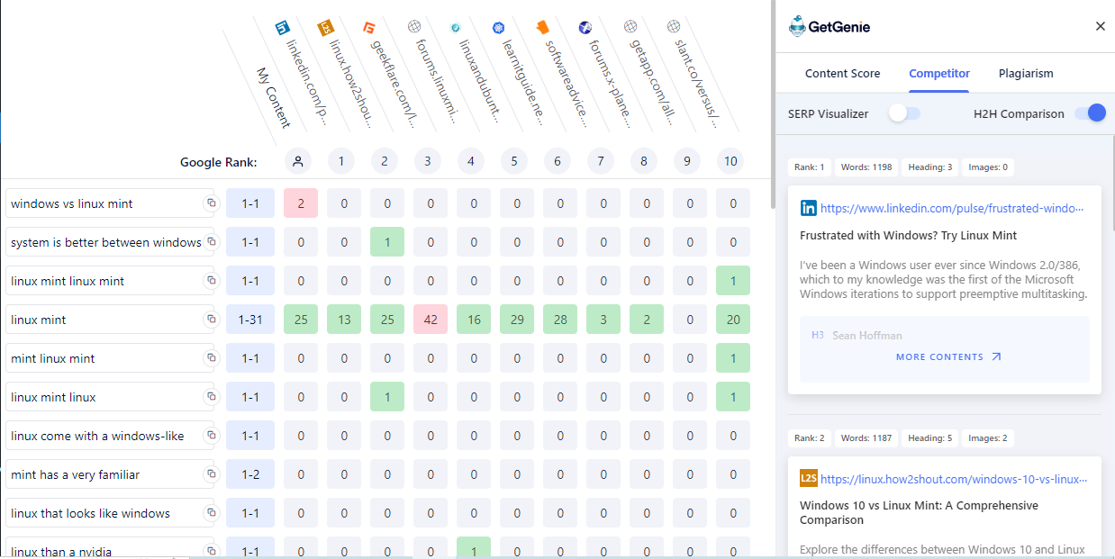
Task: Click the green cell showing 13
Action: 344,320
